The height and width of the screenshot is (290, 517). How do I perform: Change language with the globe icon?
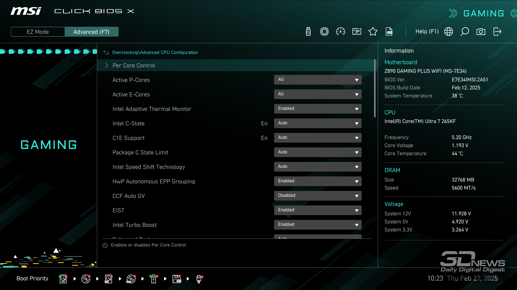pyautogui.click(x=449, y=32)
